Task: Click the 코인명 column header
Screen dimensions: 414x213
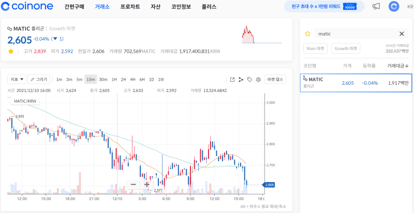Action: coord(309,66)
